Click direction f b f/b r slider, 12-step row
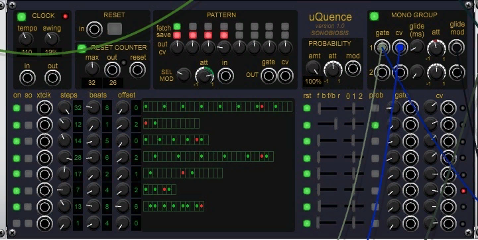Screen dimensions: 478x240 328,124
